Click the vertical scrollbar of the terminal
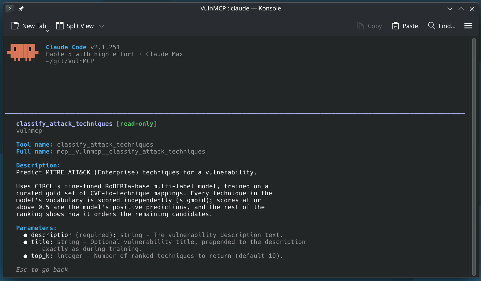 click(x=474, y=157)
